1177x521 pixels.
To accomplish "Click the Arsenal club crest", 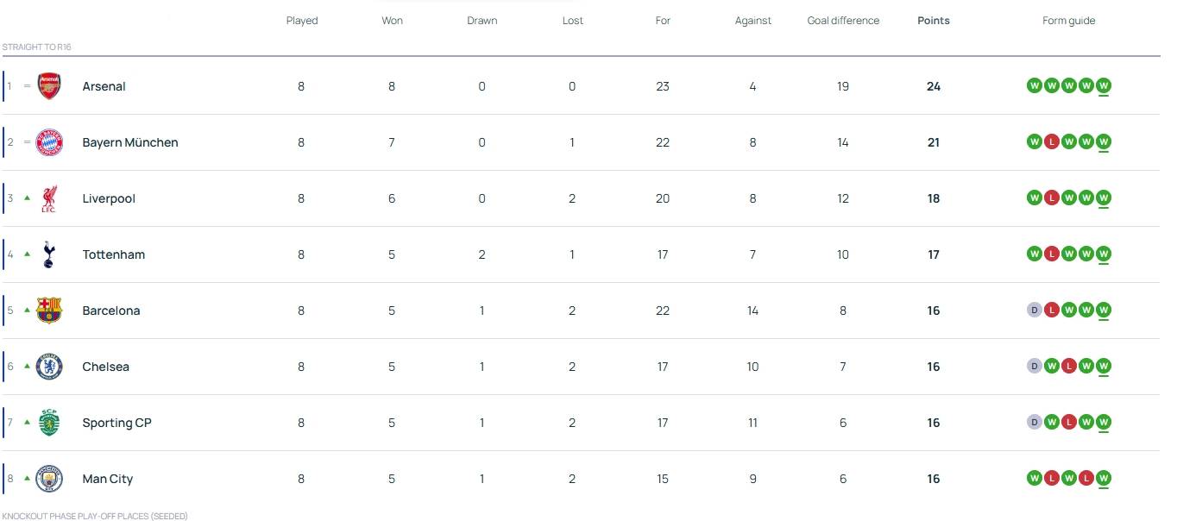I will point(49,86).
